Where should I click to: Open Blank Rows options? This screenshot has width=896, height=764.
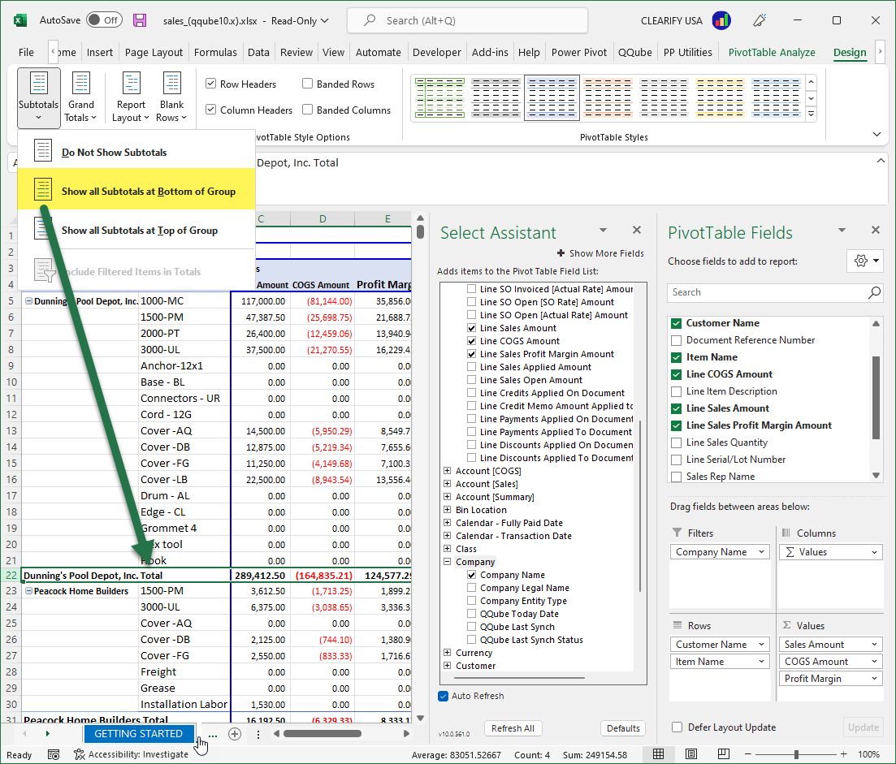[x=172, y=97]
